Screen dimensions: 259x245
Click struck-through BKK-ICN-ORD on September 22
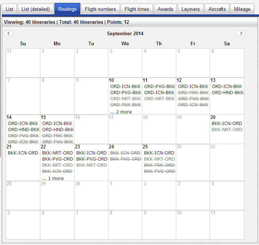point(57,171)
